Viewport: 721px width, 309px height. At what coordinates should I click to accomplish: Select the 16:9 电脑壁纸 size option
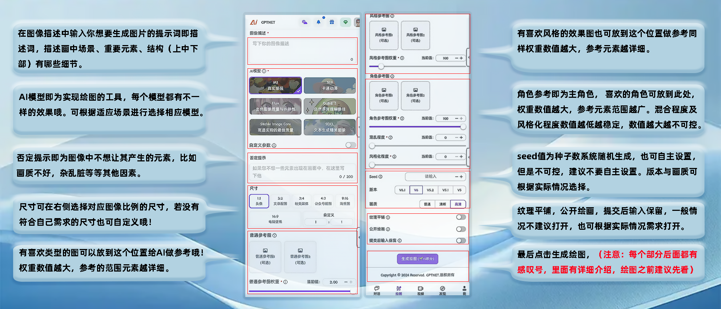pyautogui.click(x=275, y=219)
